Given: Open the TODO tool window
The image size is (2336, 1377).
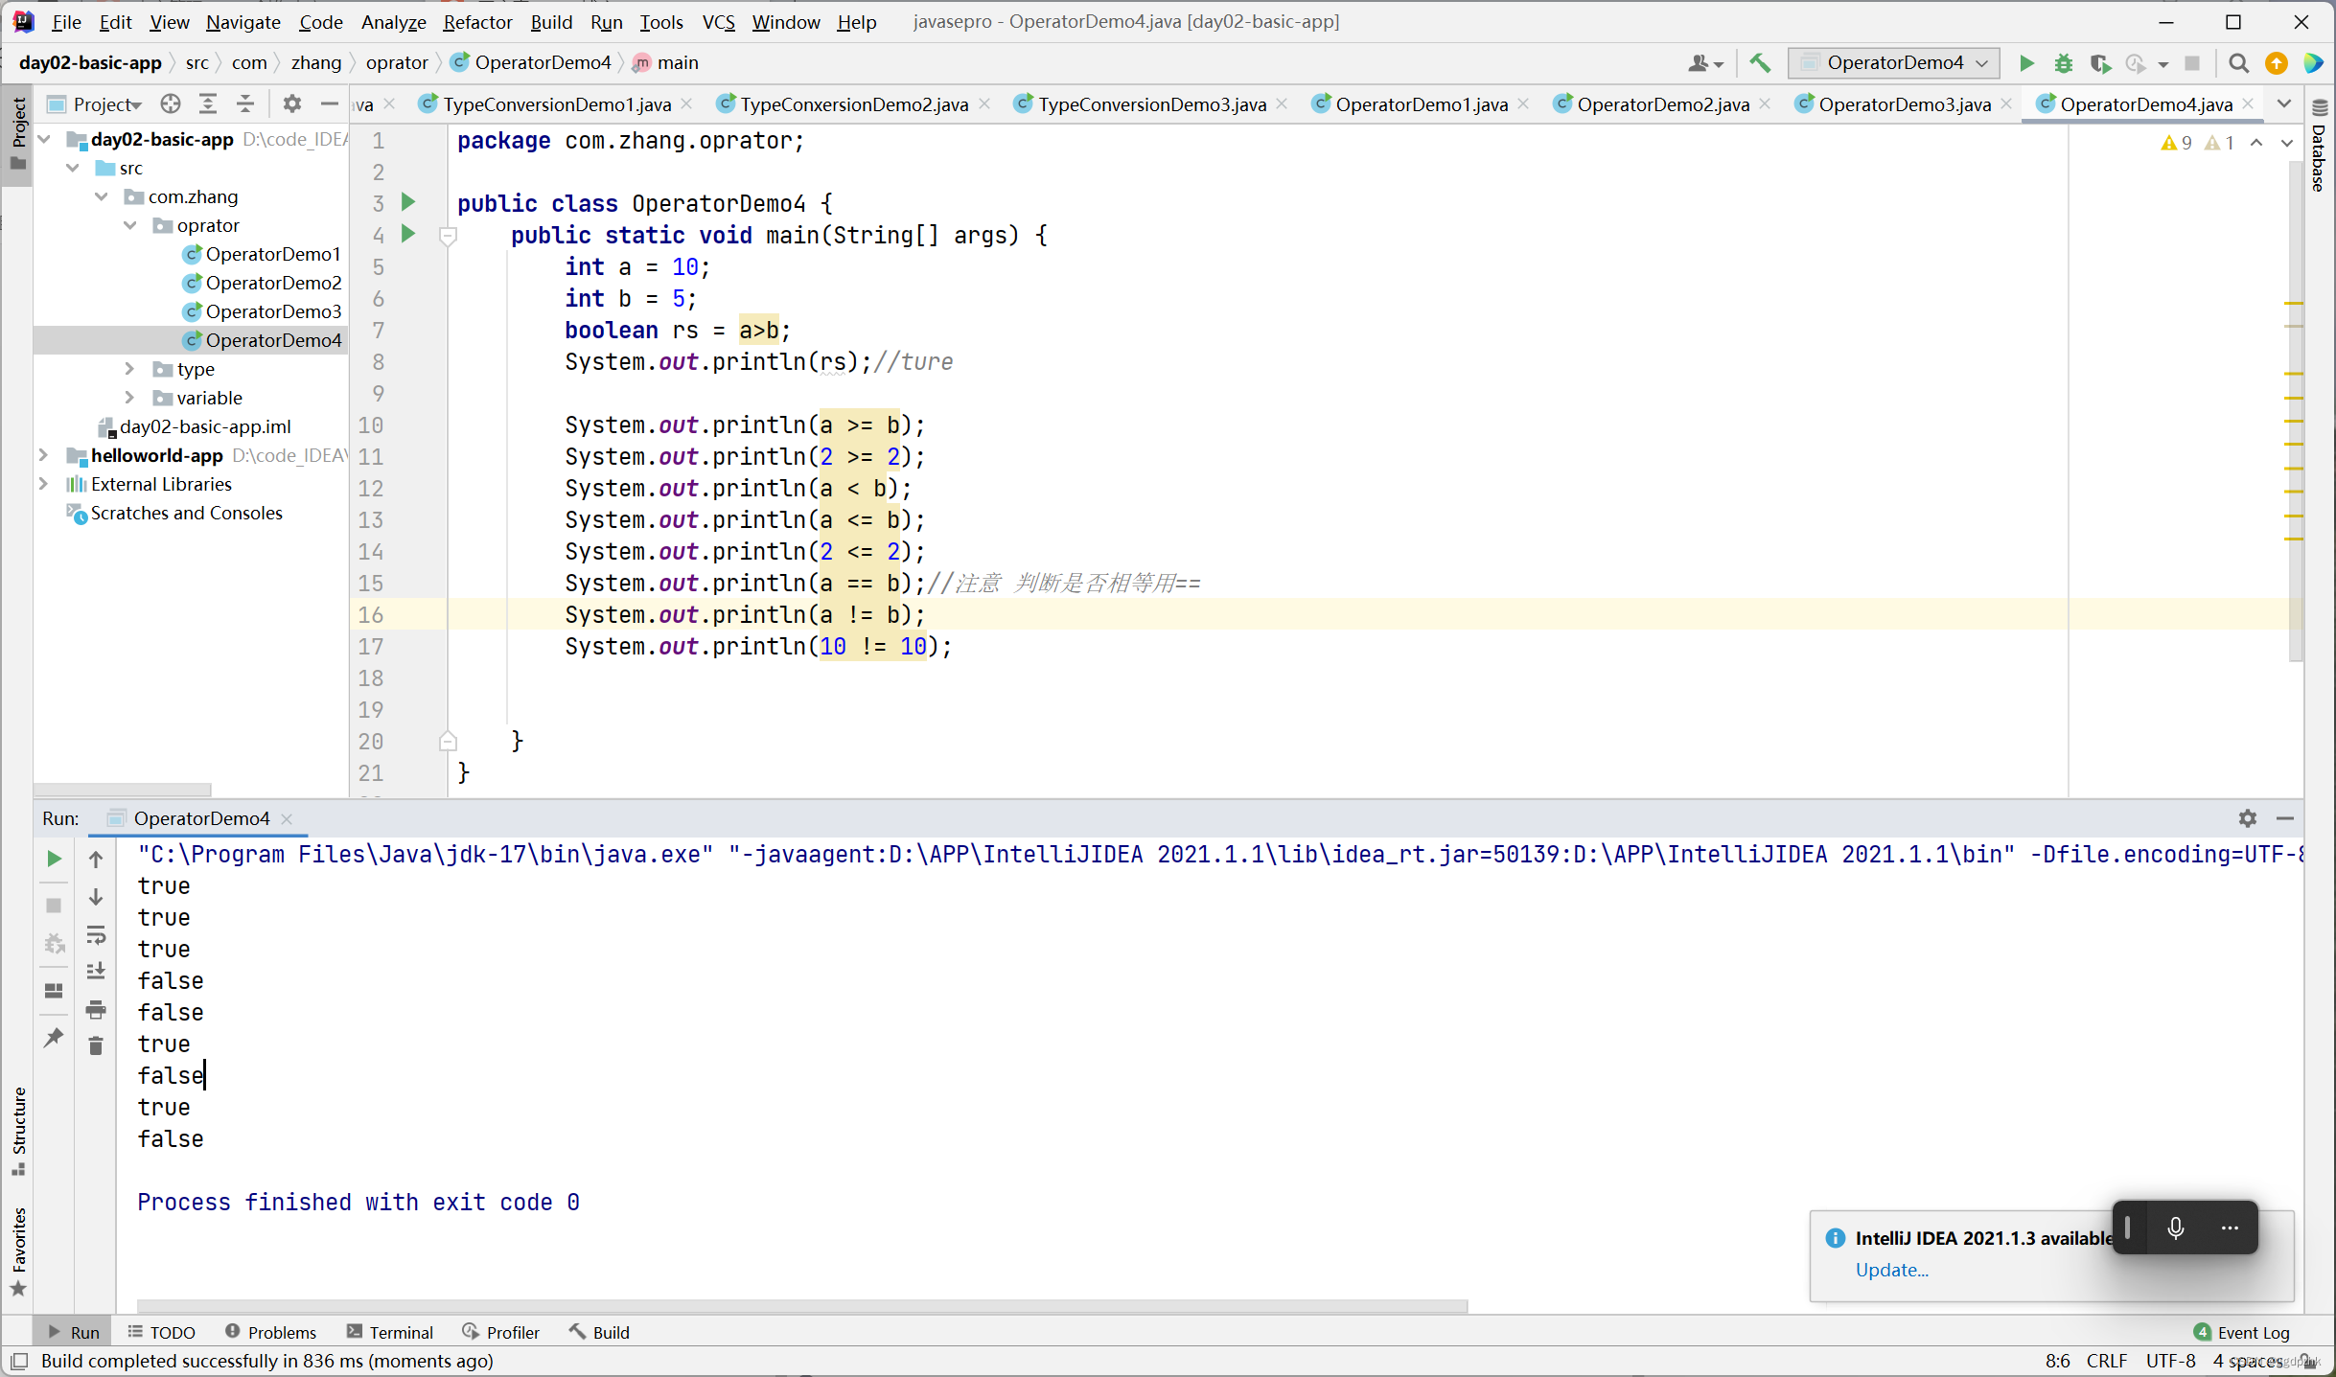Looking at the screenshot, I should 161,1332.
